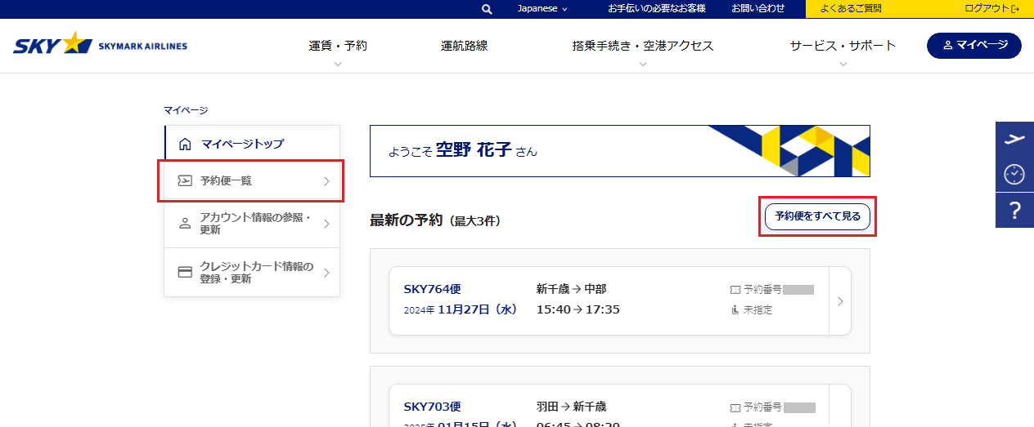Click the ログアウト link
This screenshot has height=427, width=1034.
991,9
